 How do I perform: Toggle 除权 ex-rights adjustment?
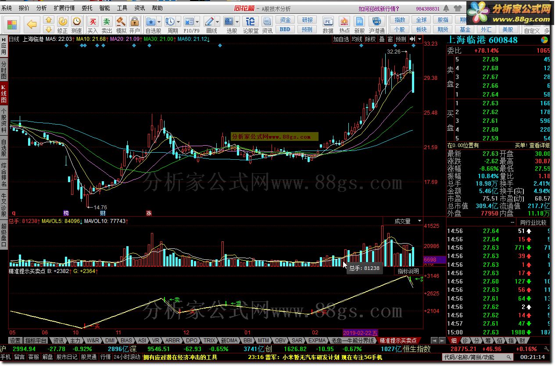tap(371, 39)
